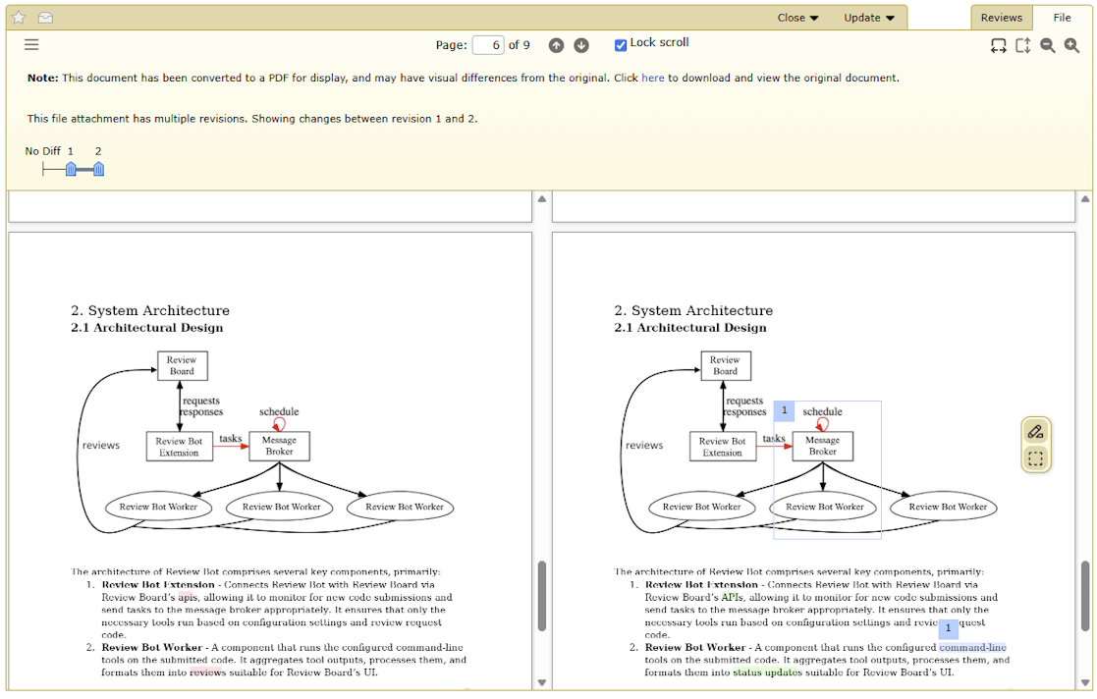This screenshot has height=699, width=1097.
Task: Select the region selection comment tool
Action: tap(1035, 458)
